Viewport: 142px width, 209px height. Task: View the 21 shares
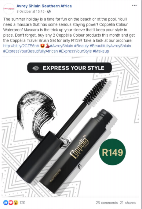point(128,203)
